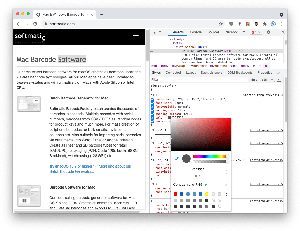300x231 pixels.
Task: Toggle the Computed styles sidebar icon
Action: click(x=280, y=80)
